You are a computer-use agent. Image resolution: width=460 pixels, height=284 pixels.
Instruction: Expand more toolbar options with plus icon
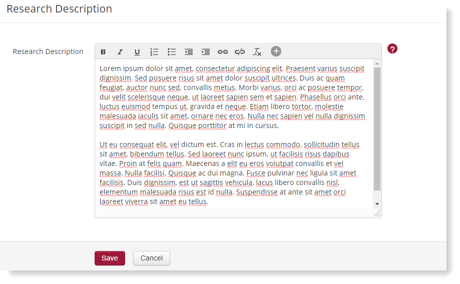click(276, 51)
